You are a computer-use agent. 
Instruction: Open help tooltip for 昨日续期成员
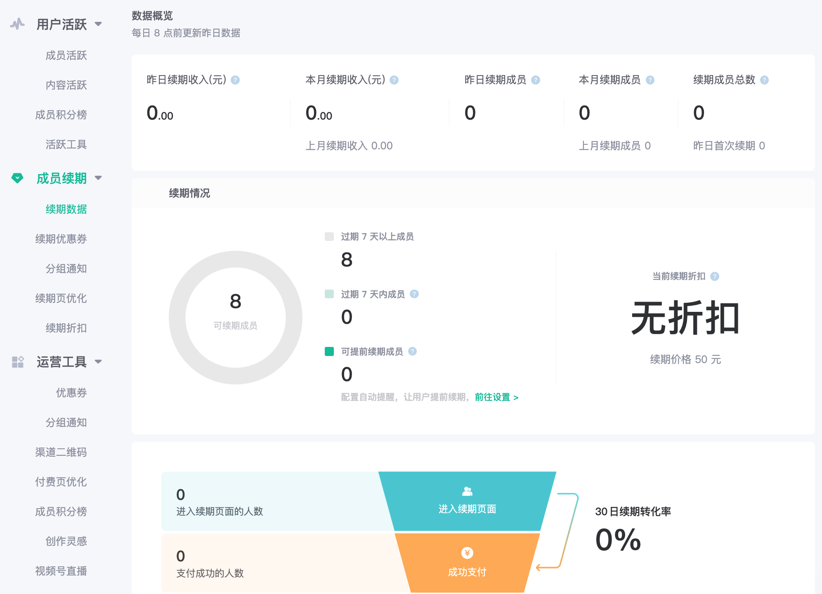536,80
